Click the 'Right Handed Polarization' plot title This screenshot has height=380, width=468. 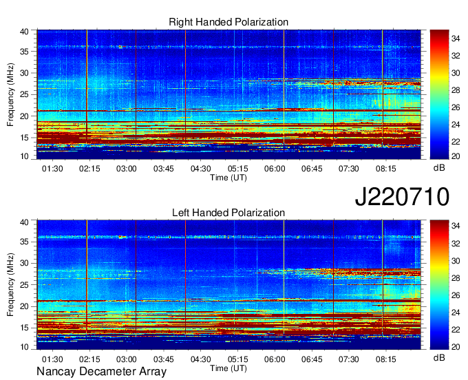[x=228, y=22]
